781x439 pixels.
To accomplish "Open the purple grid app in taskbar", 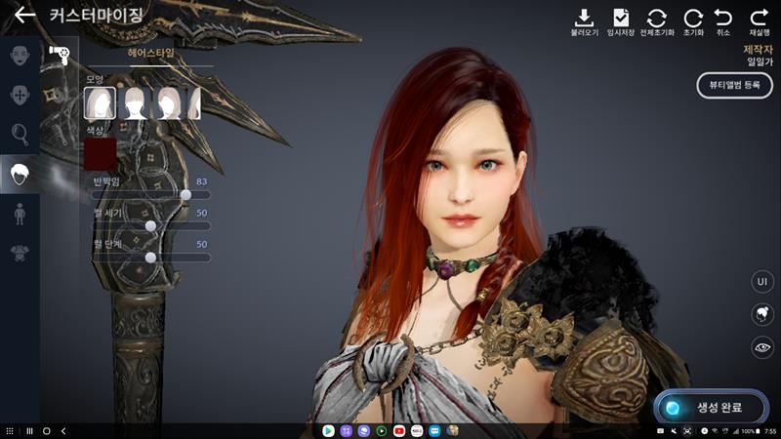I will click(x=347, y=431).
